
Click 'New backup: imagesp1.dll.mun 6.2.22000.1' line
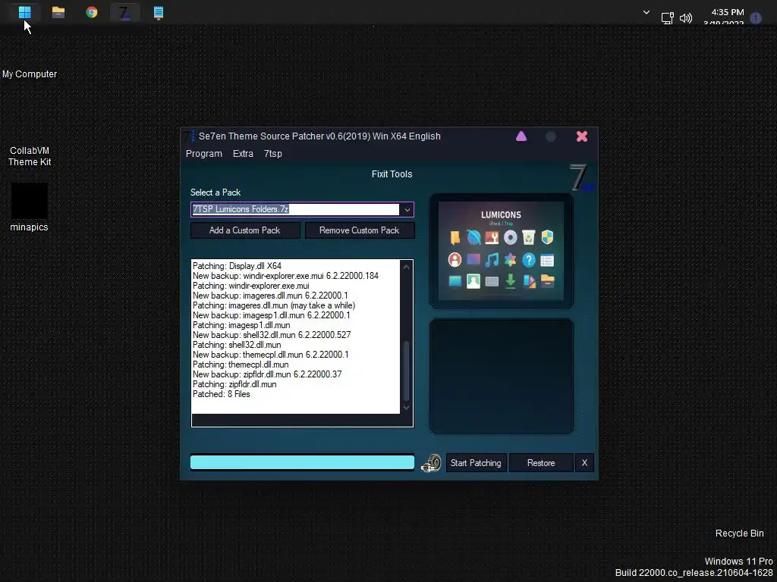[x=271, y=316]
